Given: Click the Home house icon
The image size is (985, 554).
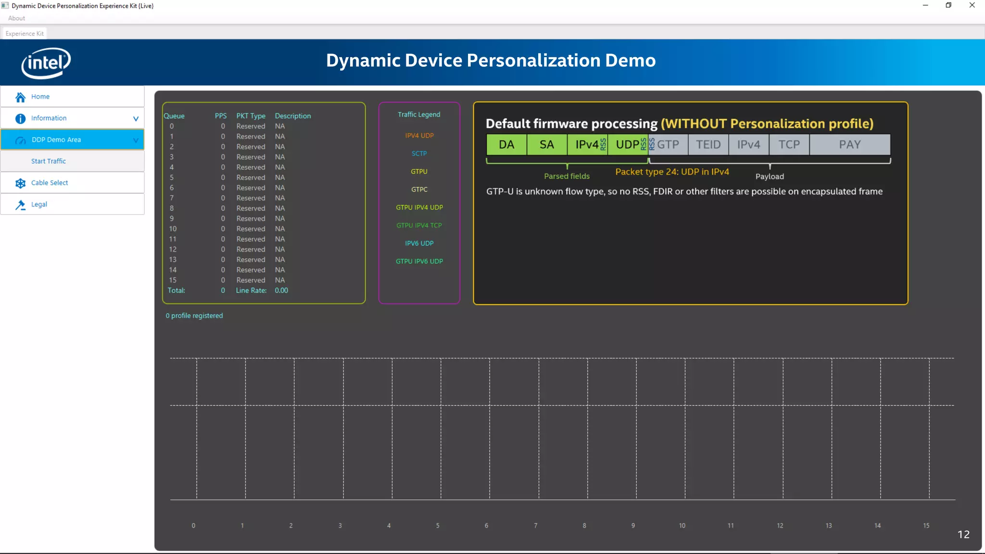Looking at the screenshot, I should tap(20, 97).
